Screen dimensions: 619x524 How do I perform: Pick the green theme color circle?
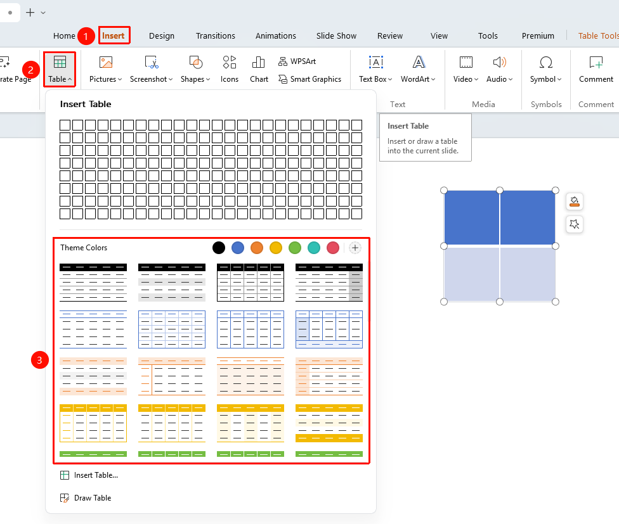pos(295,248)
